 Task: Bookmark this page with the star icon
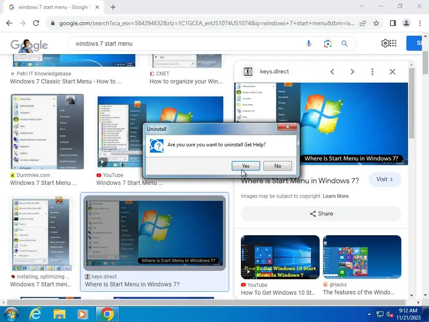click(x=376, y=23)
